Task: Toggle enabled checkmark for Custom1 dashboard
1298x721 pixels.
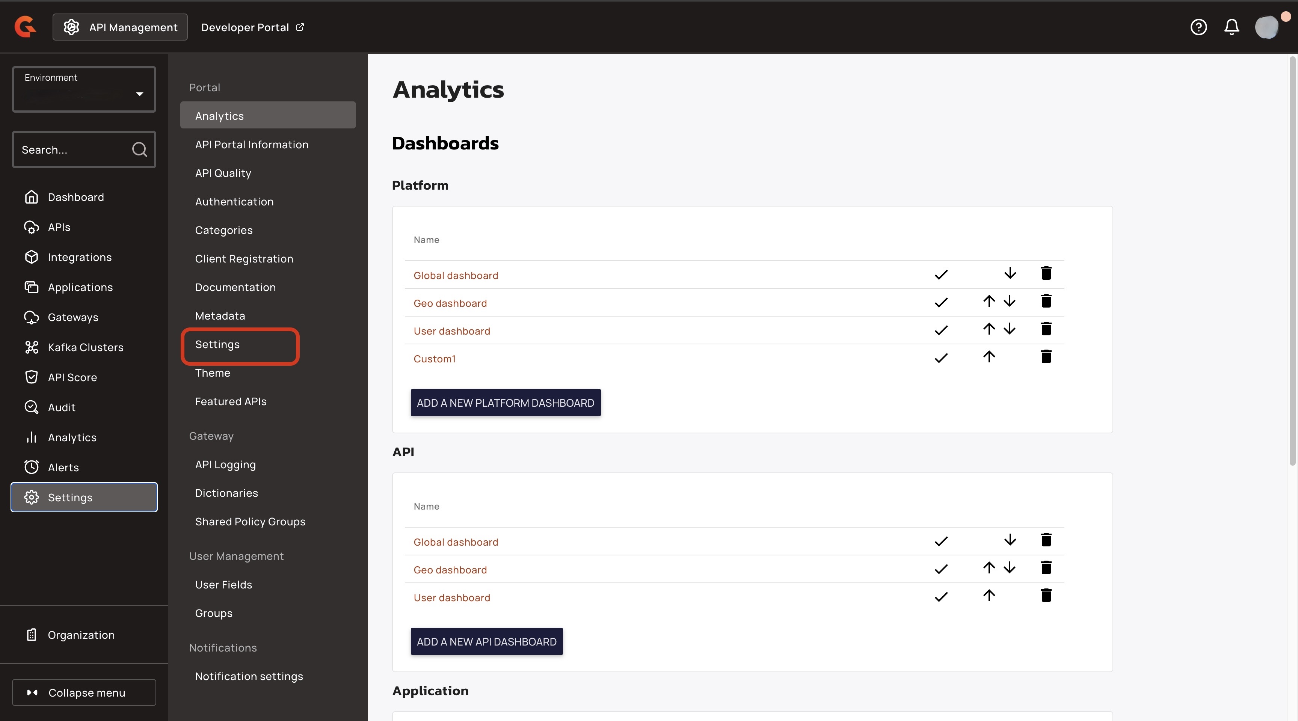Action: [x=941, y=358]
